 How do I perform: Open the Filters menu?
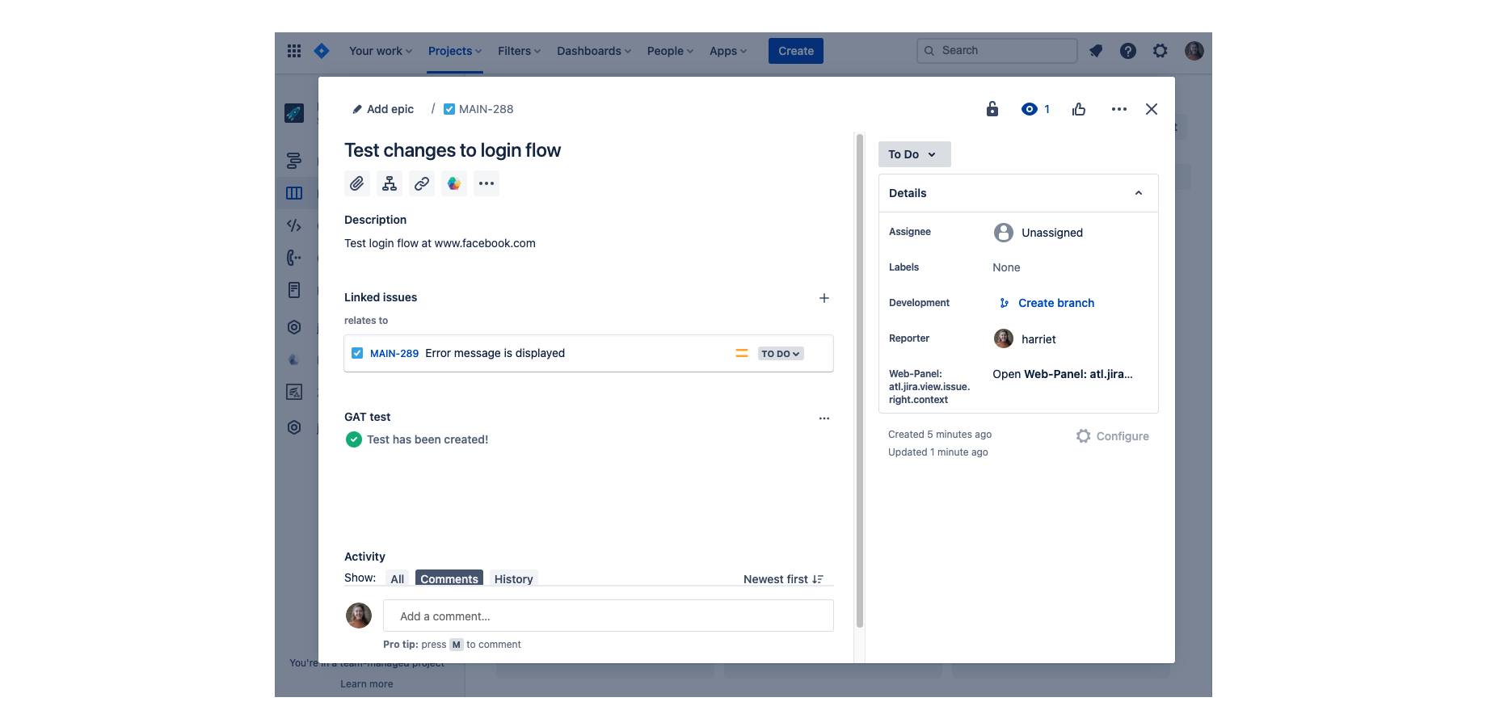(x=520, y=51)
